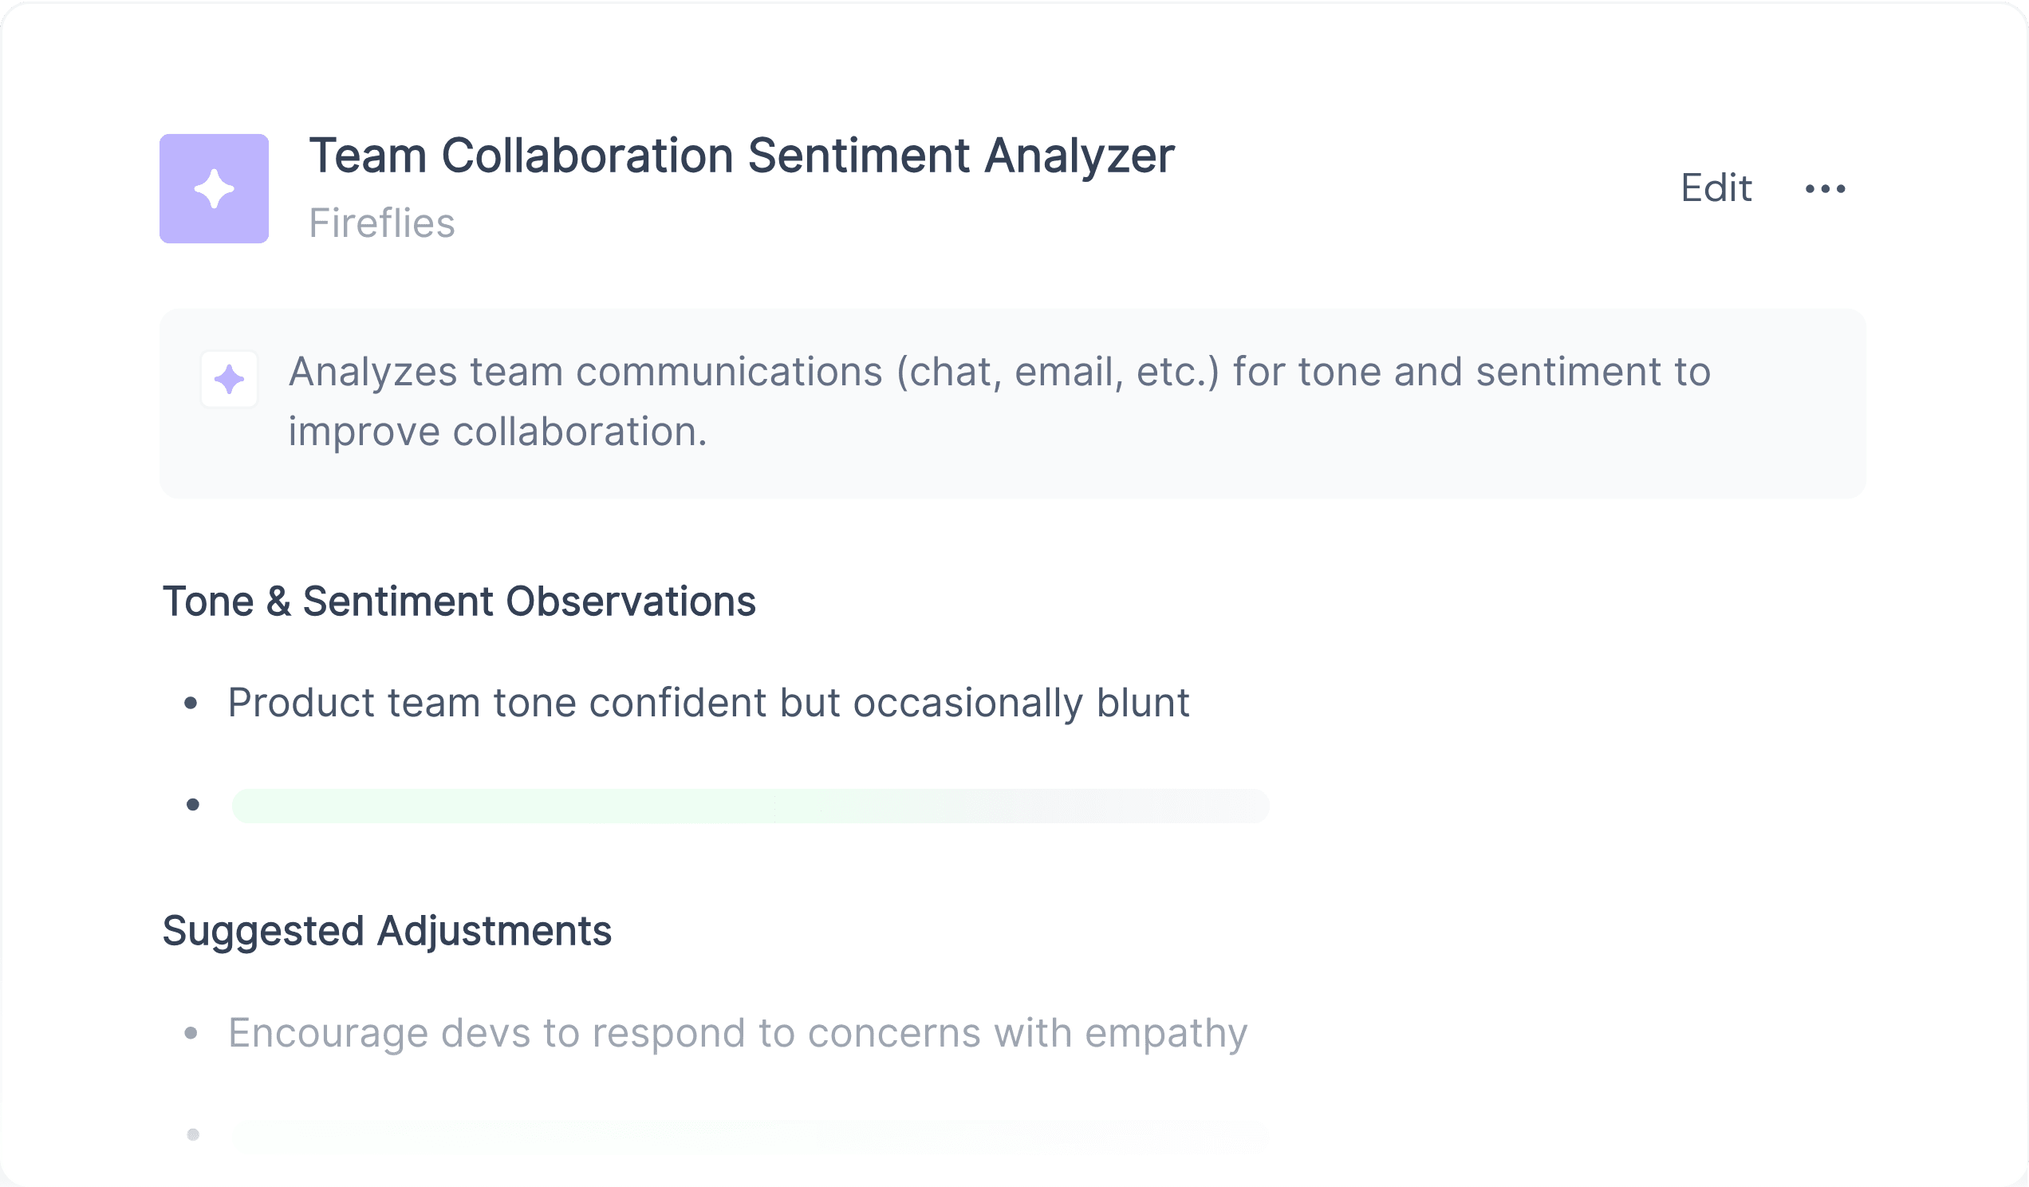Screen dimensions: 2029x1187
Task: Click the Fireflies author label
Action: [382, 223]
